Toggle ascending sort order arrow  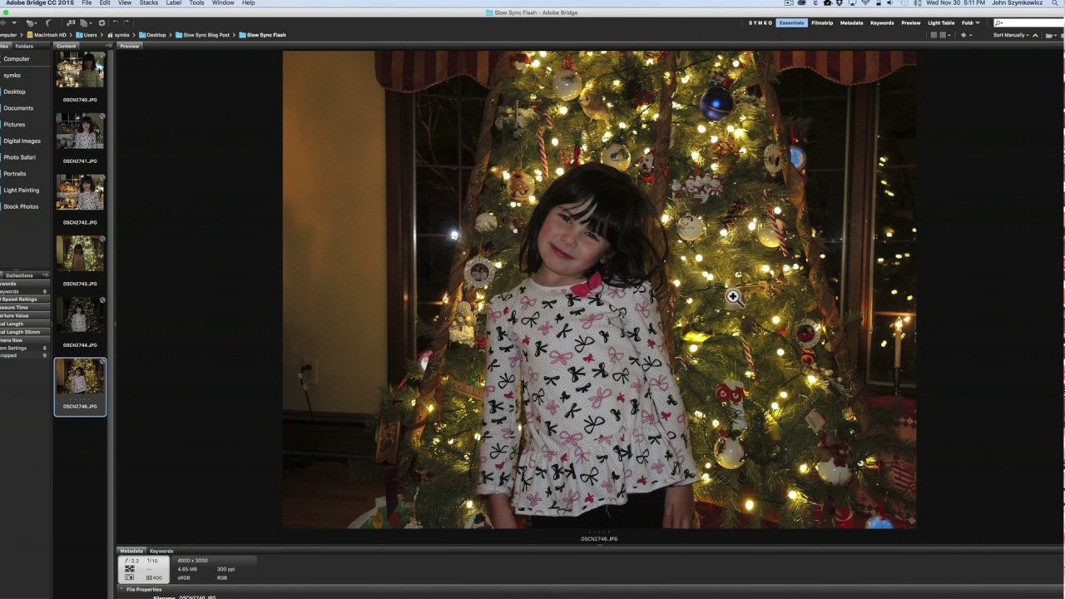pos(1036,35)
